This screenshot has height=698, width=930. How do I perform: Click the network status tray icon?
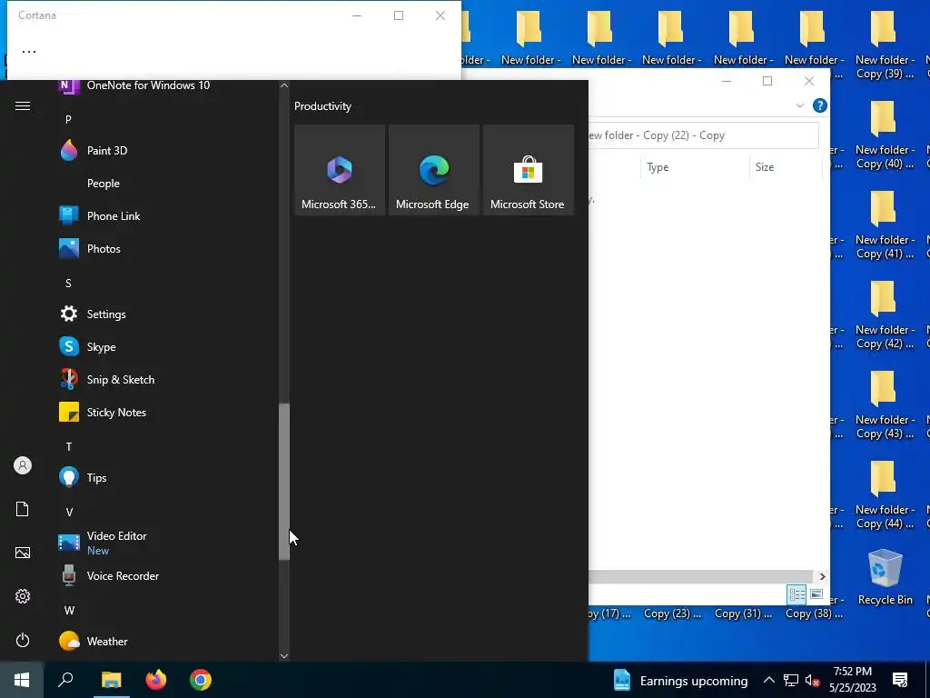[791, 680]
